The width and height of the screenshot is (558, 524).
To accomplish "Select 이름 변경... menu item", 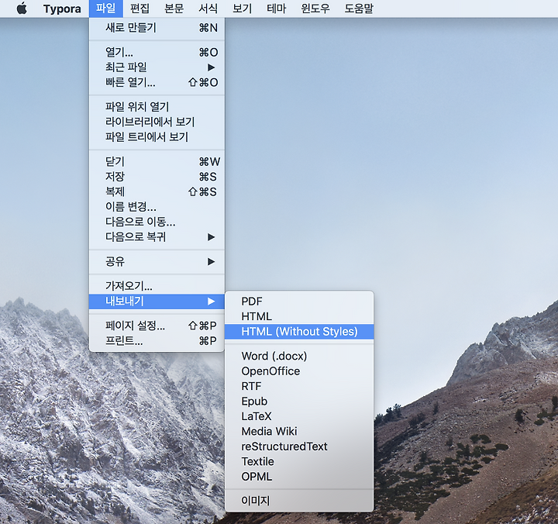I will click(x=157, y=206).
